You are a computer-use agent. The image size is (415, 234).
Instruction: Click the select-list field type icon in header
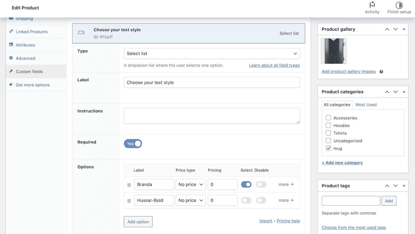(x=81, y=33)
